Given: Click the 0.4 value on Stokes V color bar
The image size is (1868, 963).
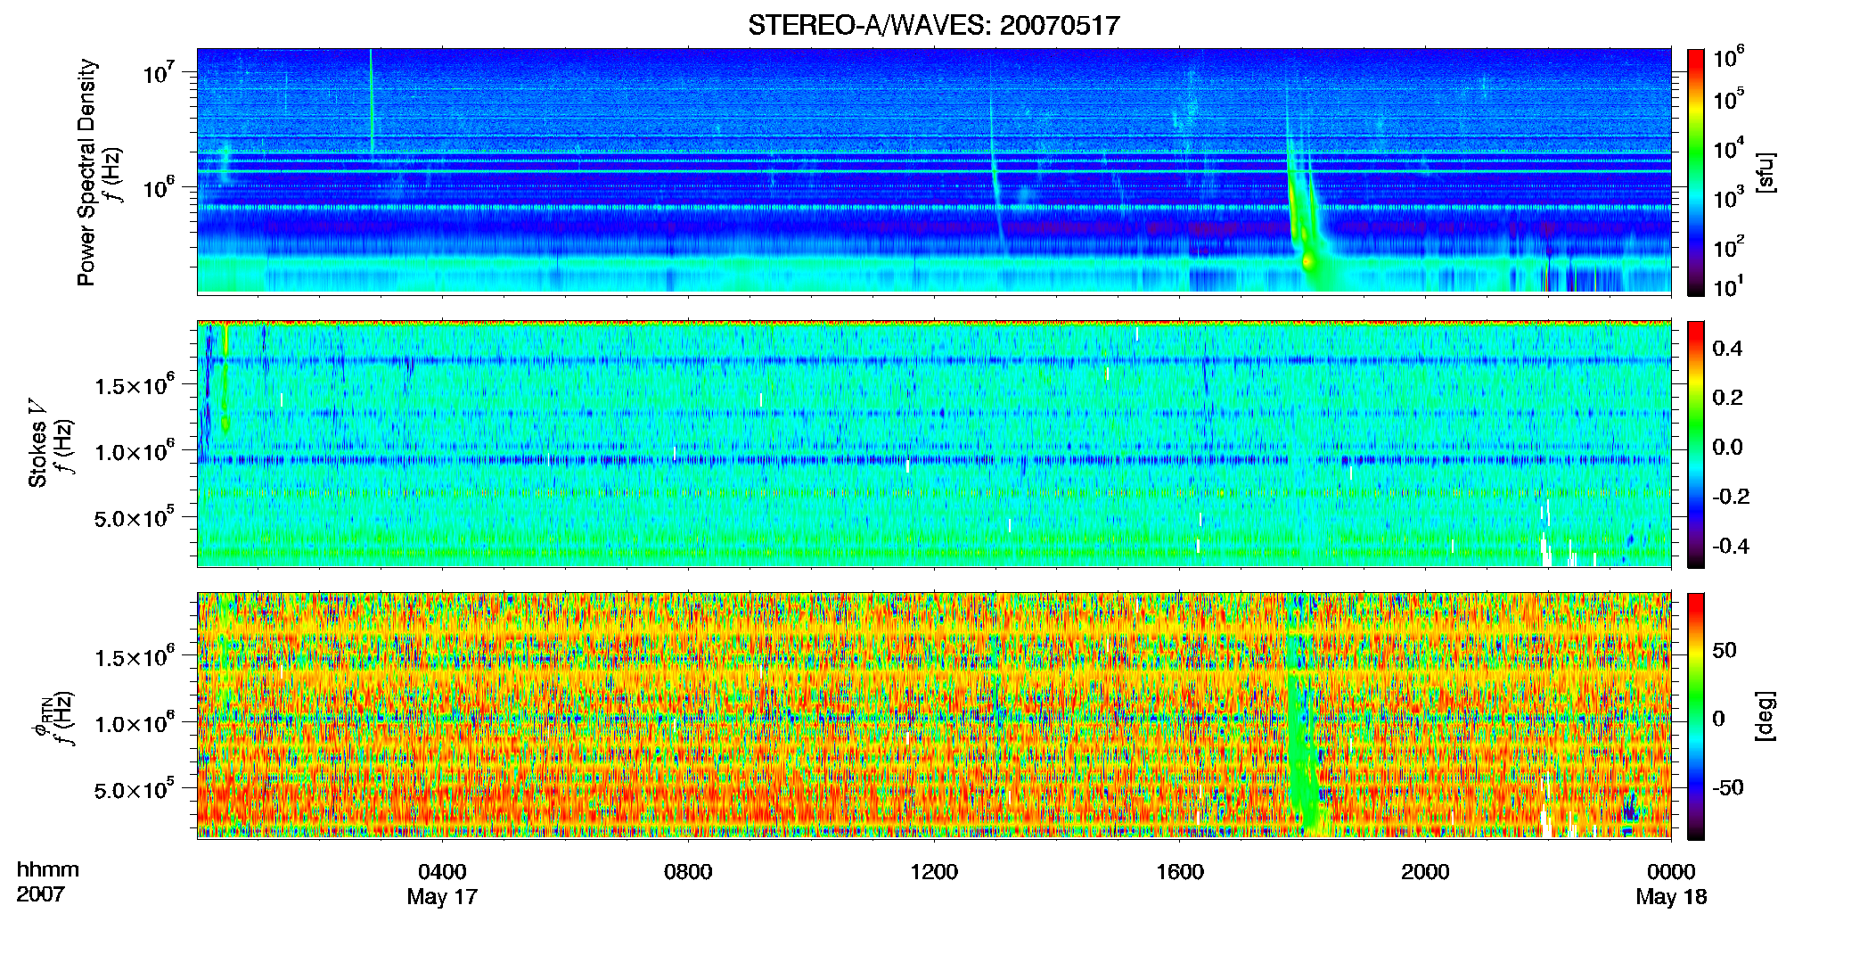Looking at the screenshot, I should pyautogui.click(x=1727, y=349).
